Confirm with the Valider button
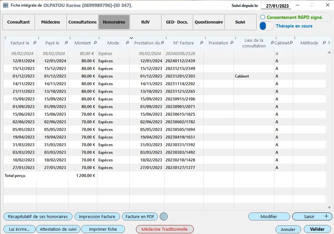Screen dimensions: 334x234 [x=317, y=229]
